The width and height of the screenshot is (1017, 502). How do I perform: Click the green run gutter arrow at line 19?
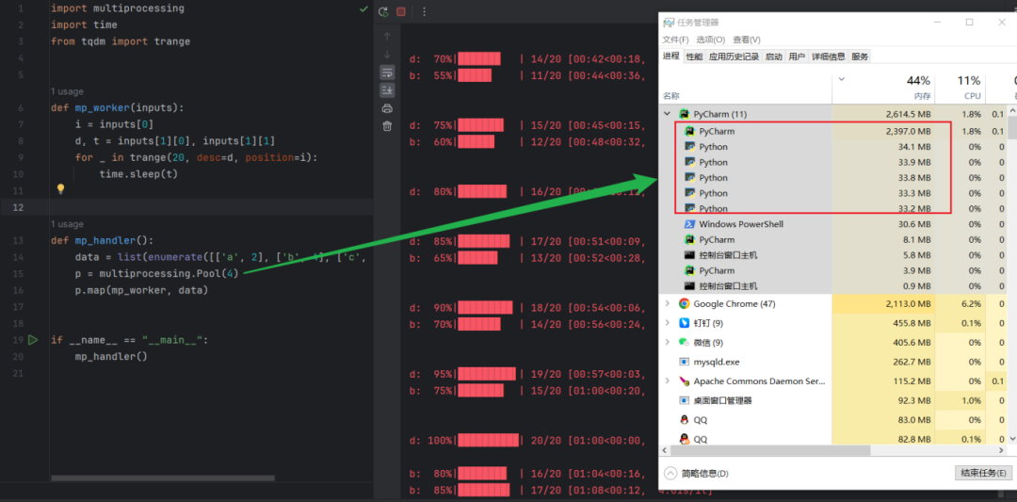33,340
